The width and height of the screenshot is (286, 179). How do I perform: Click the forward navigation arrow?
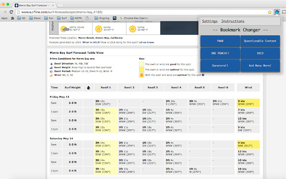coord(5,12)
